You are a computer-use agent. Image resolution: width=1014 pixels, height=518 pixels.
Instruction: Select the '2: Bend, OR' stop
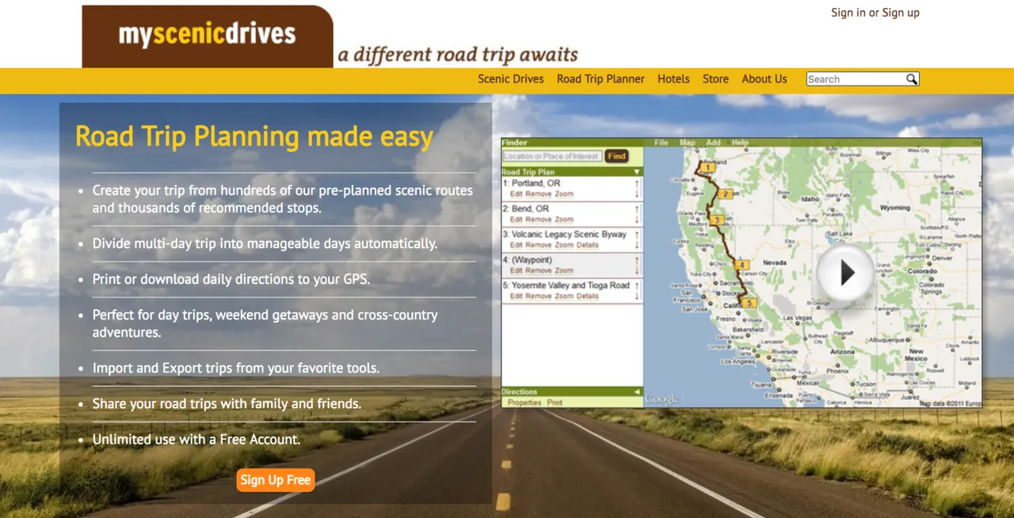coord(526,209)
